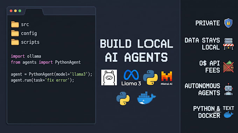Click the server barrier icon by DATA STAYS LOCAL
Image resolution: width=238 pixels, height=133 pixels.
(x=229, y=44)
